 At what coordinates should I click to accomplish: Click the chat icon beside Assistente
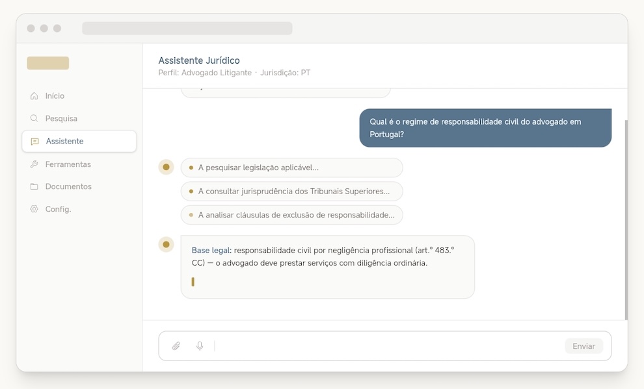35,142
